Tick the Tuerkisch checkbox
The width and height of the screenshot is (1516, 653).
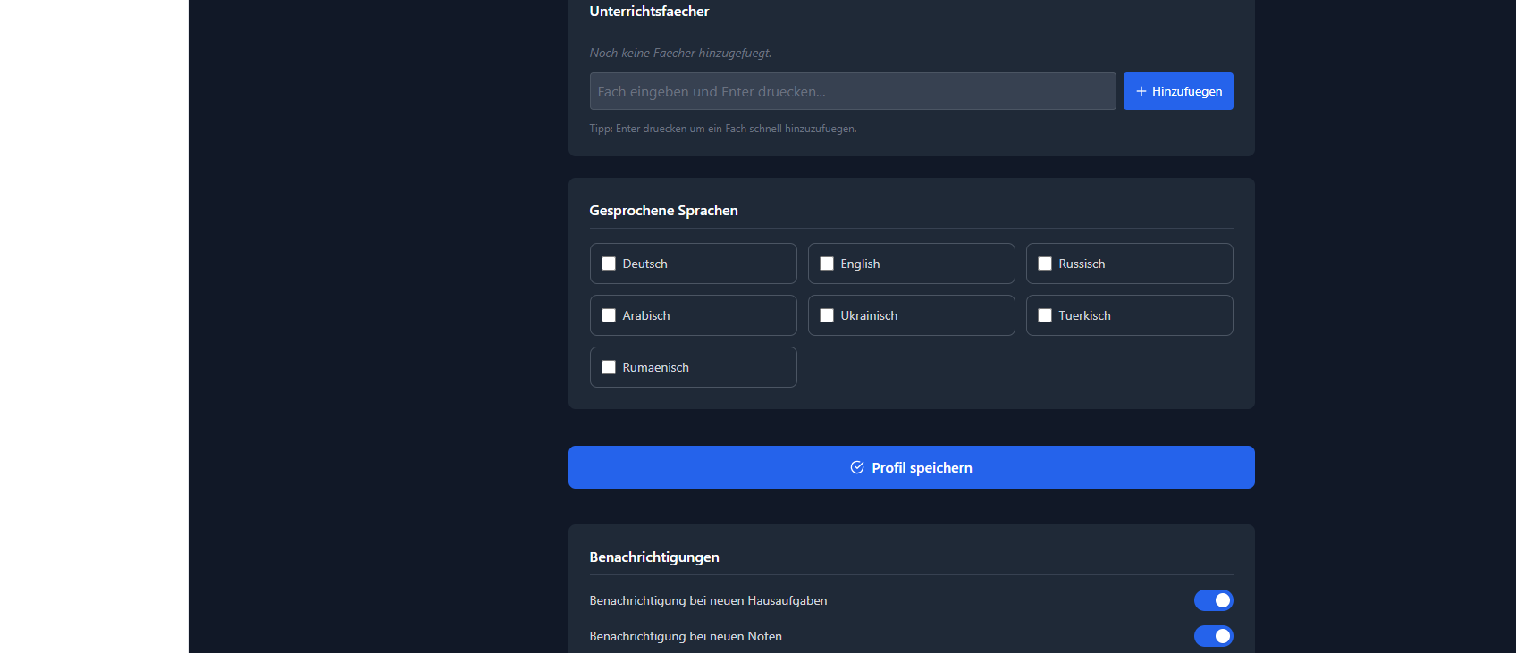coord(1045,315)
